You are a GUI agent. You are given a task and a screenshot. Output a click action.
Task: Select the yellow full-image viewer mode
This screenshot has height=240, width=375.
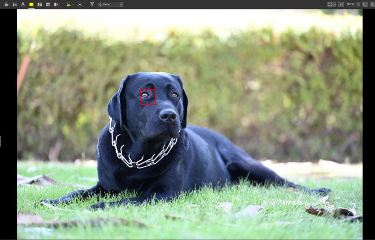coord(31,4)
